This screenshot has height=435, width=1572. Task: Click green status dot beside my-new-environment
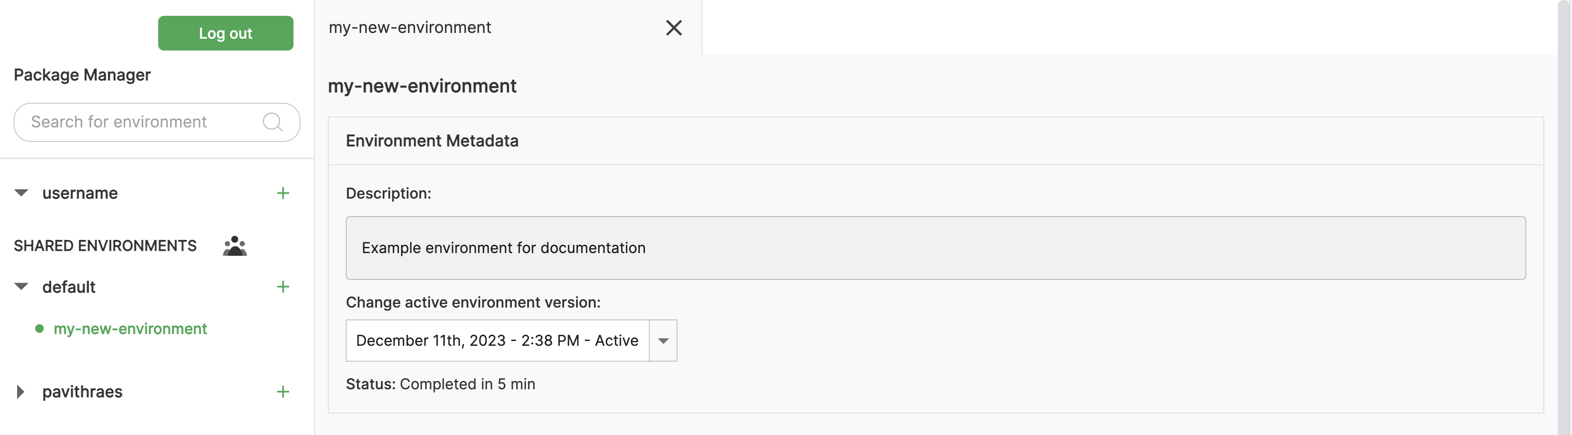point(40,329)
